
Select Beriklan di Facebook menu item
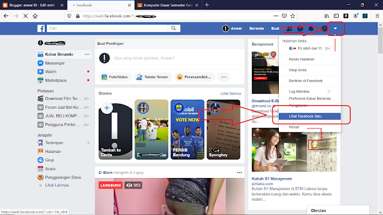point(306,81)
